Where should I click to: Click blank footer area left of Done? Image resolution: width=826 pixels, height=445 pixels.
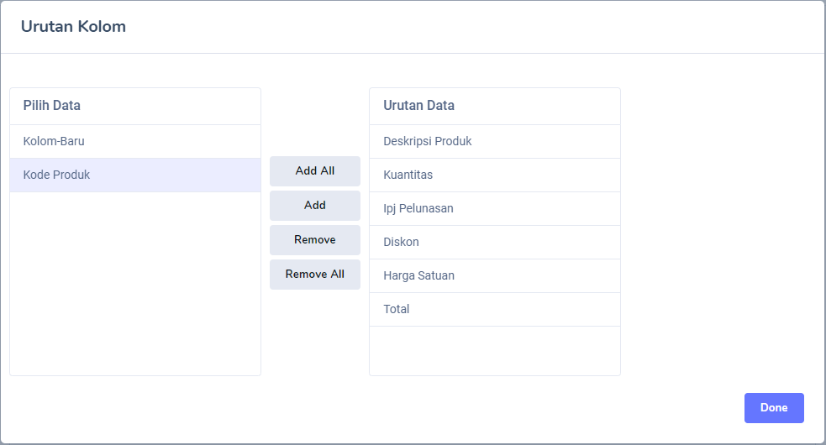pyautogui.click(x=420, y=408)
